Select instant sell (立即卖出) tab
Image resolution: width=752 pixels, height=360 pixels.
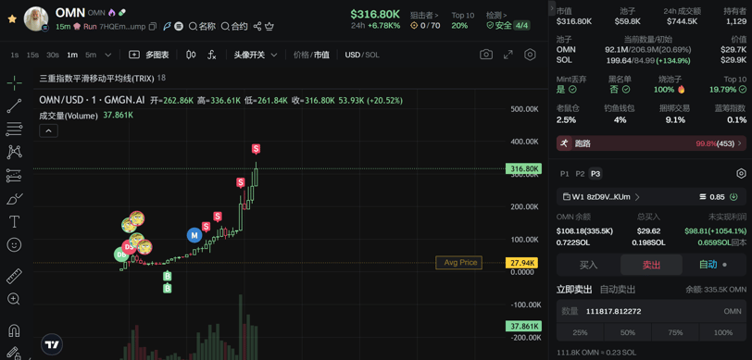(574, 290)
